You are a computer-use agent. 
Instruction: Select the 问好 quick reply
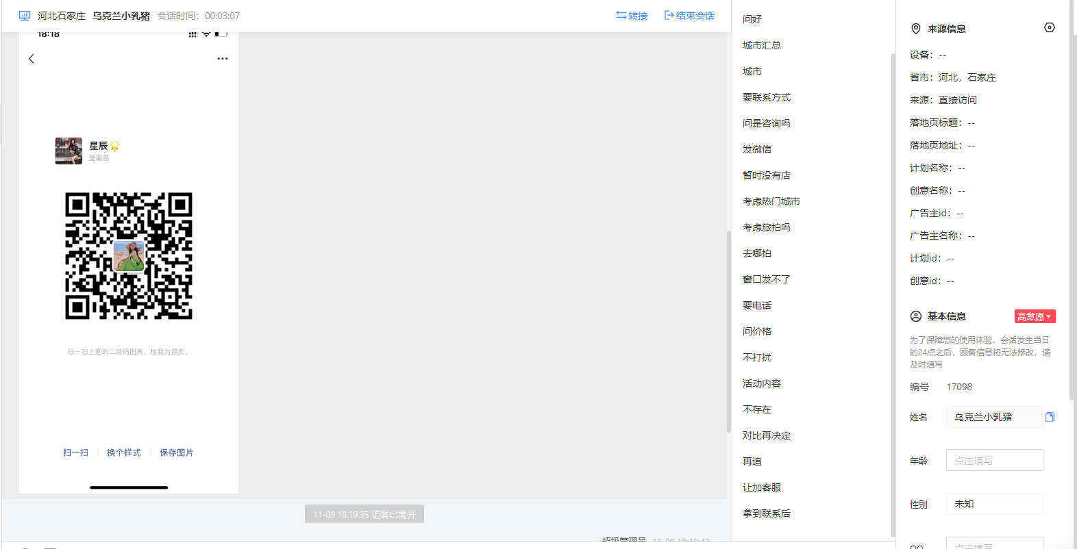(752, 19)
